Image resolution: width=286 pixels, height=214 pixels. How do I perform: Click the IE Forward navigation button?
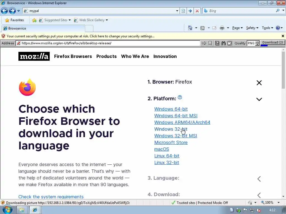tap(12, 11)
